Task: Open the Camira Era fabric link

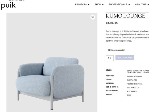Action: click(132, 80)
